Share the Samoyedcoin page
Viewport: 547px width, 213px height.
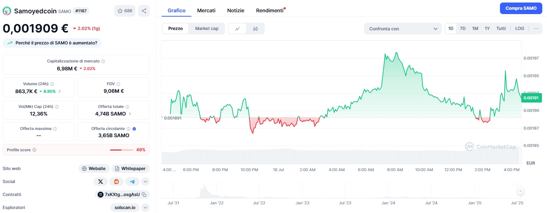coord(144,10)
